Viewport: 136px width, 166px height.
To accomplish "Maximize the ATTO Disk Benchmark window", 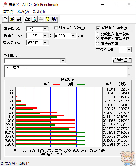I will [116, 4].
